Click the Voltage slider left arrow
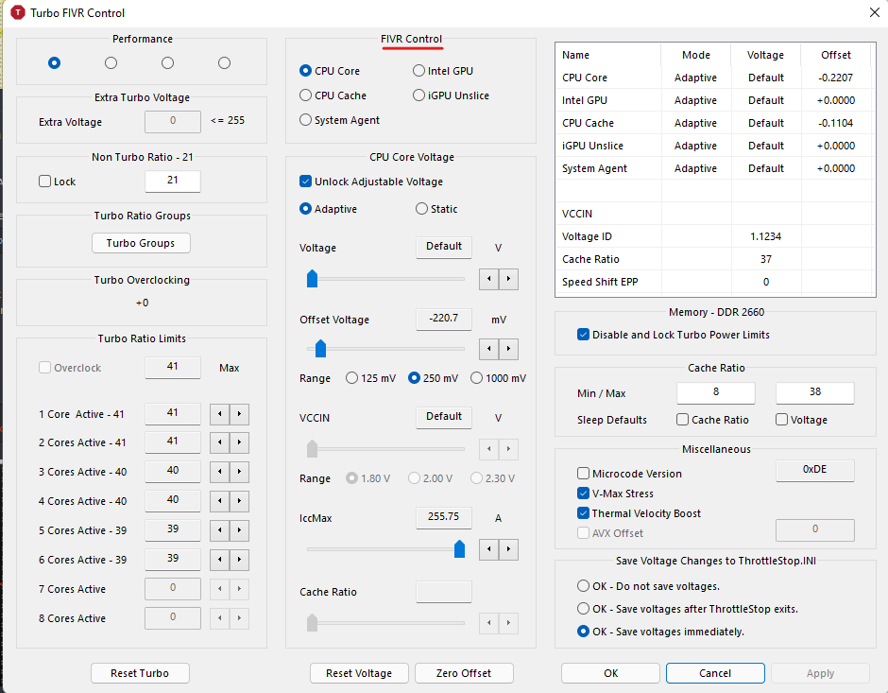The image size is (888, 693). pos(488,279)
